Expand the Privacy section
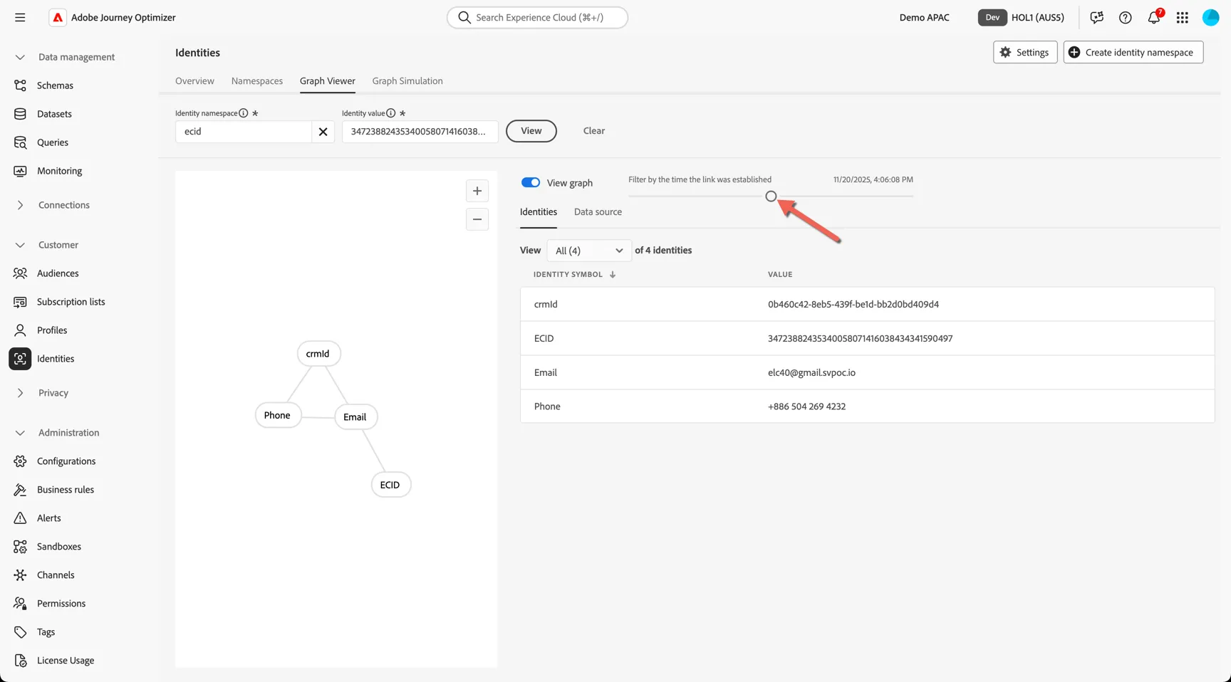This screenshot has height=682, width=1231. 20,393
